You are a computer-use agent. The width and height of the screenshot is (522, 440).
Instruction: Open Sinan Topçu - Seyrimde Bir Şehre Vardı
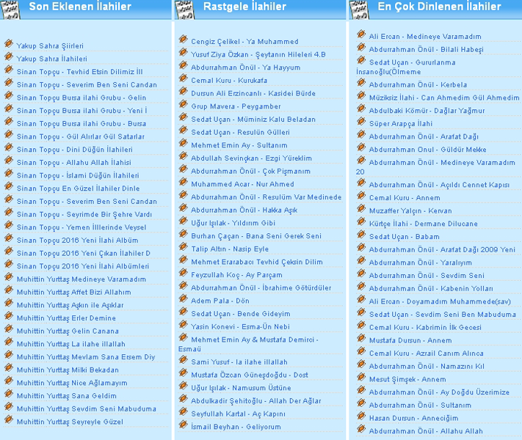click(84, 215)
